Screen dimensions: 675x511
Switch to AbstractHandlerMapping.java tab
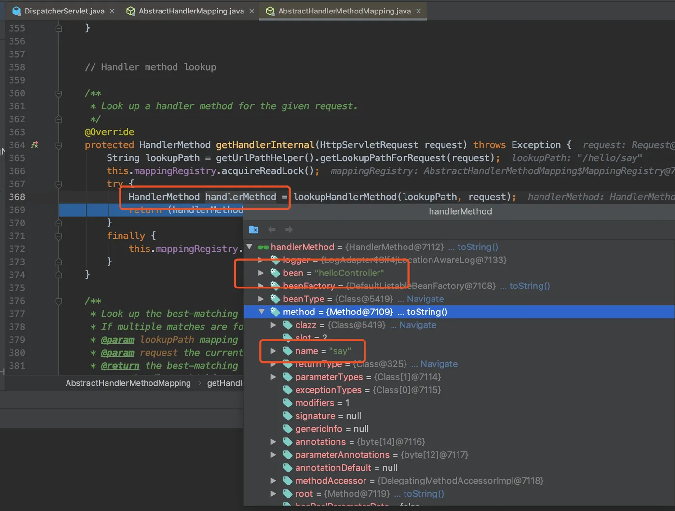(x=191, y=11)
